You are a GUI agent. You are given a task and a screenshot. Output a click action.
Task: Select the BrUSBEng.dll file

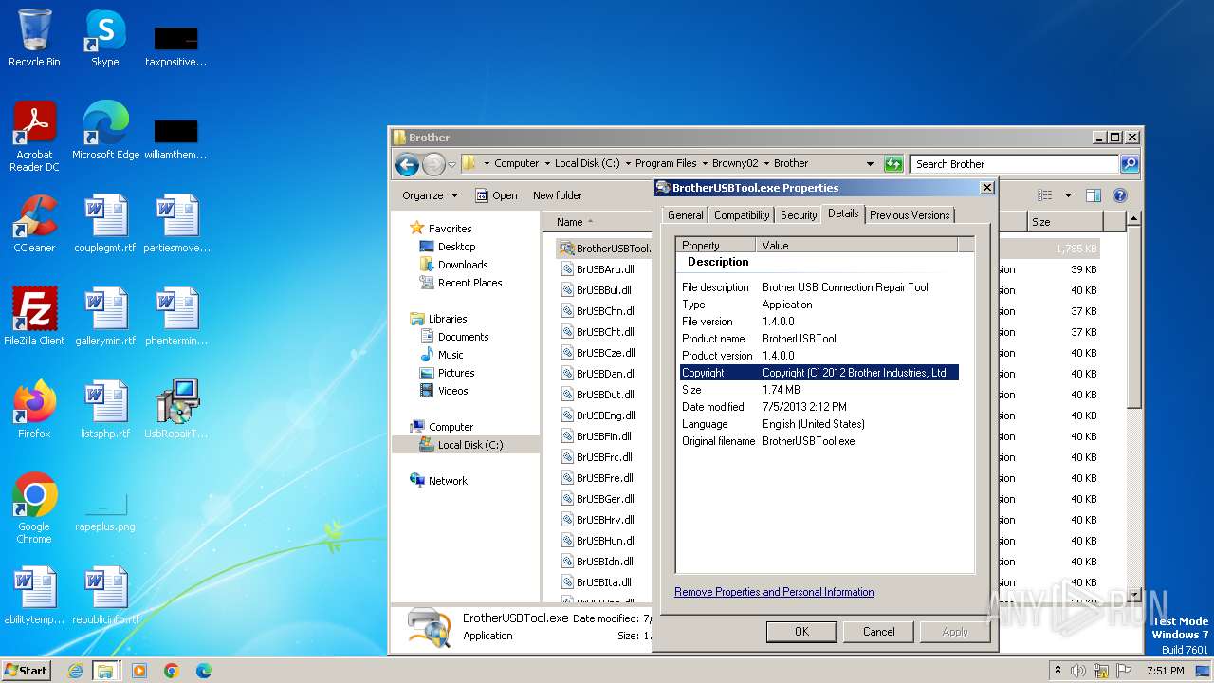point(605,415)
